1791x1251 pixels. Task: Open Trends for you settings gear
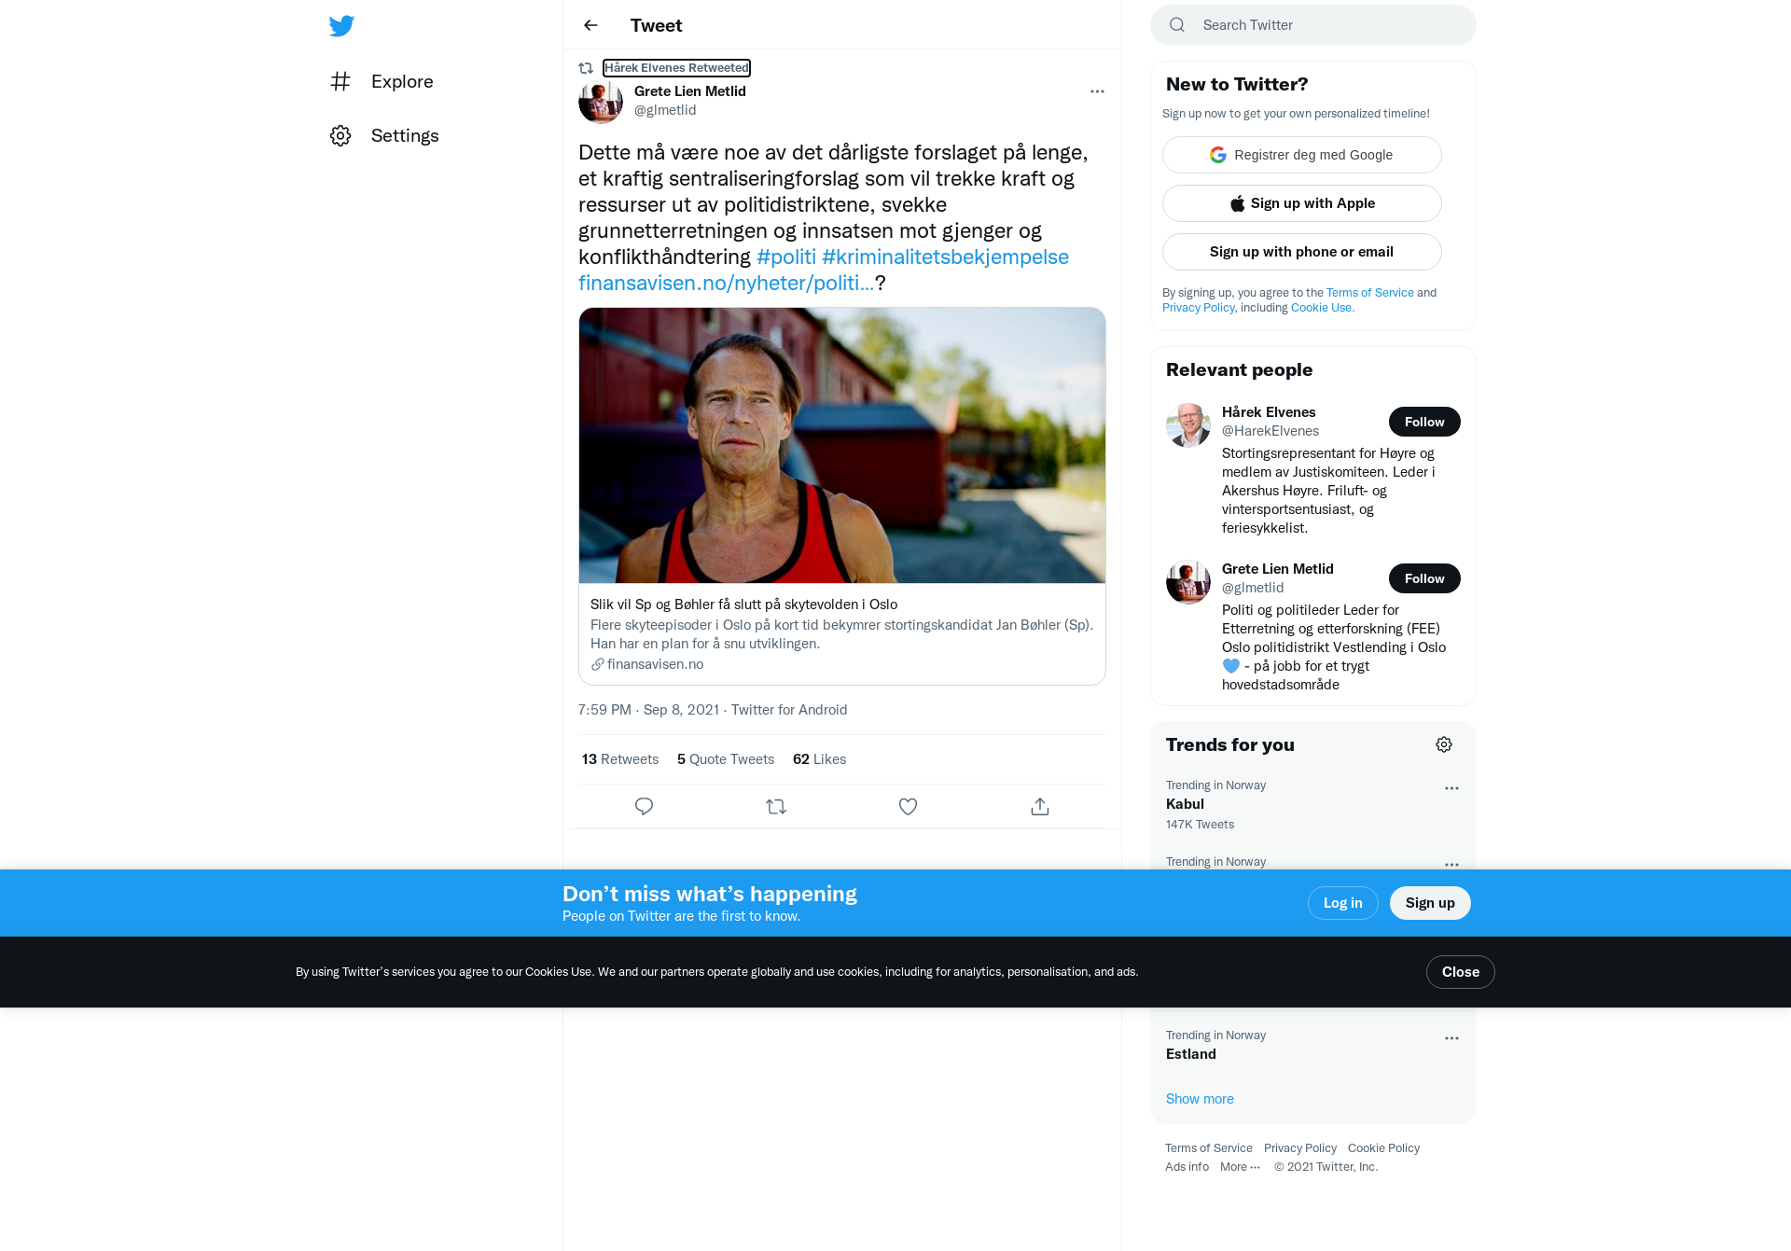tap(1444, 744)
